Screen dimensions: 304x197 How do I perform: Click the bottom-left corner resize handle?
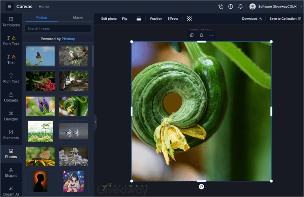point(131,181)
